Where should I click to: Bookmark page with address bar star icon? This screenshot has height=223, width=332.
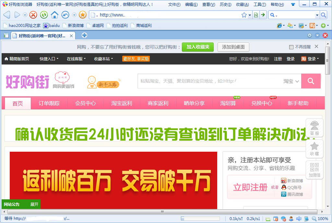click(244, 15)
